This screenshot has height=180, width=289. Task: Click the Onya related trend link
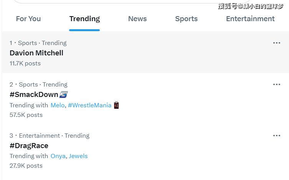pyautogui.click(x=58, y=156)
